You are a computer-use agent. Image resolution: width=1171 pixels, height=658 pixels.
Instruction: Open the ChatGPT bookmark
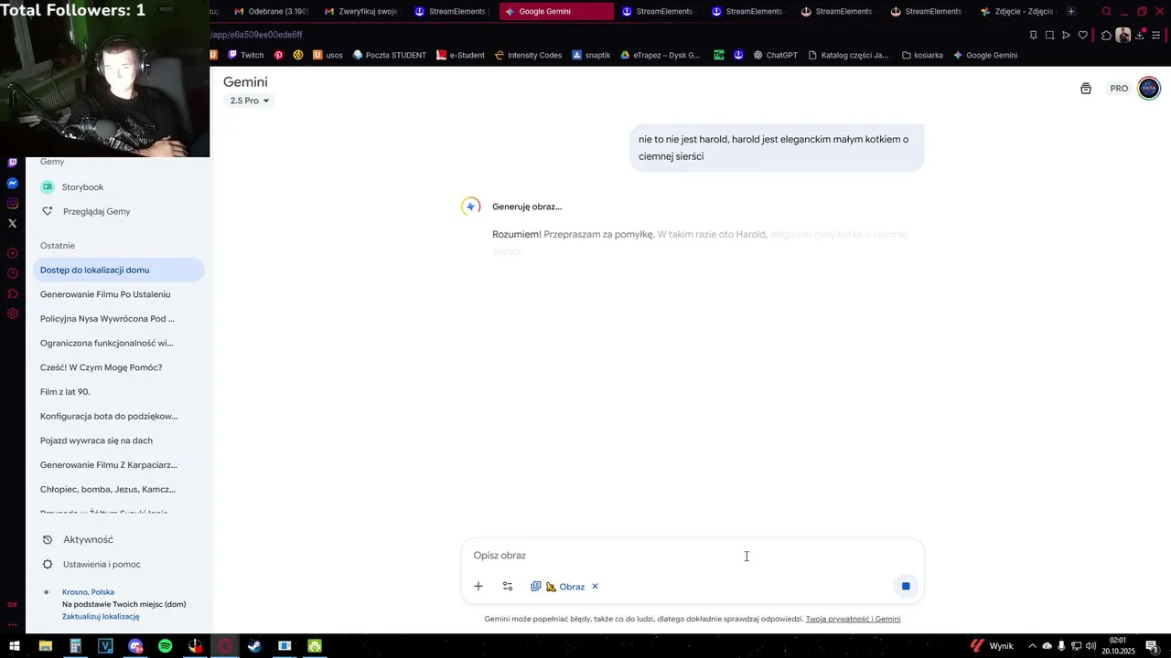click(776, 55)
